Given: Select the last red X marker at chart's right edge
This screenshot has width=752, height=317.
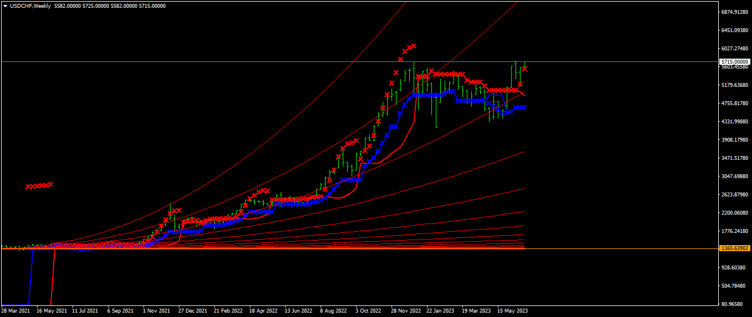Looking at the screenshot, I should click(x=524, y=68).
